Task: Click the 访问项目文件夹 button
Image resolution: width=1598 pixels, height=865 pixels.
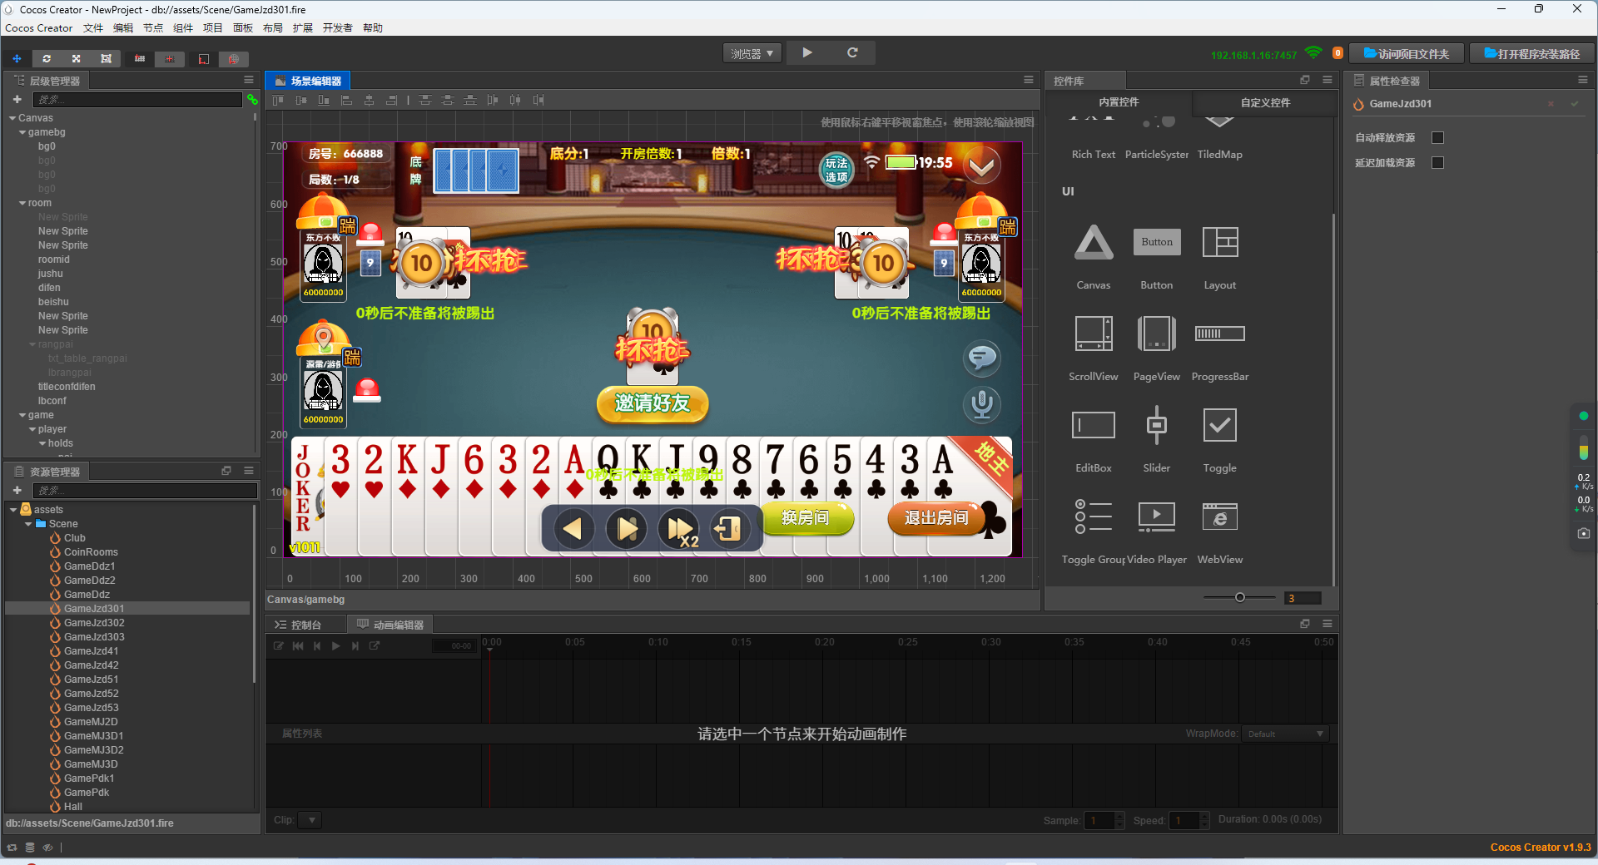Action: [x=1406, y=52]
